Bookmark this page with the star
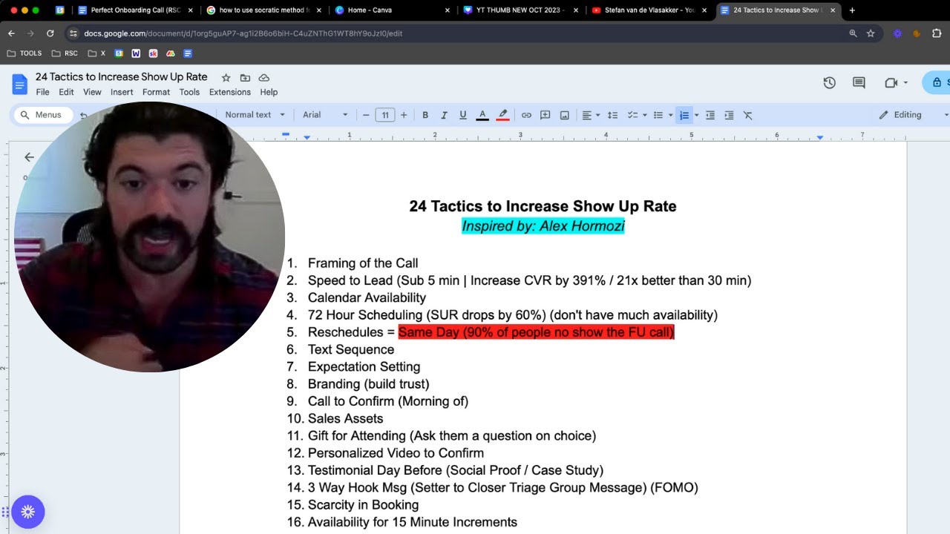950x534 pixels. pos(871,33)
